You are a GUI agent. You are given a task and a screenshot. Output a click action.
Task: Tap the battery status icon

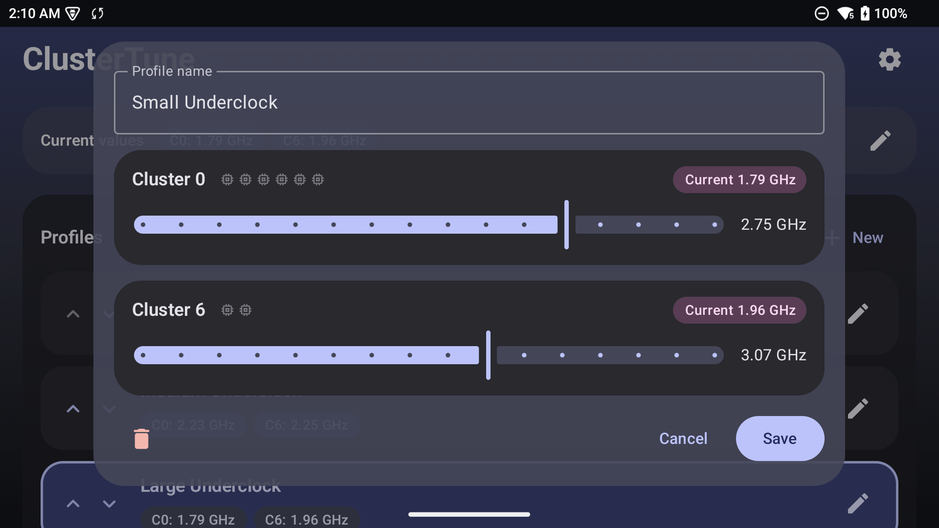click(x=865, y=13)
